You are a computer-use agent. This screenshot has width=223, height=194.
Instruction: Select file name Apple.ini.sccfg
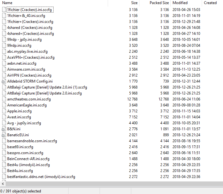[19, 111]
